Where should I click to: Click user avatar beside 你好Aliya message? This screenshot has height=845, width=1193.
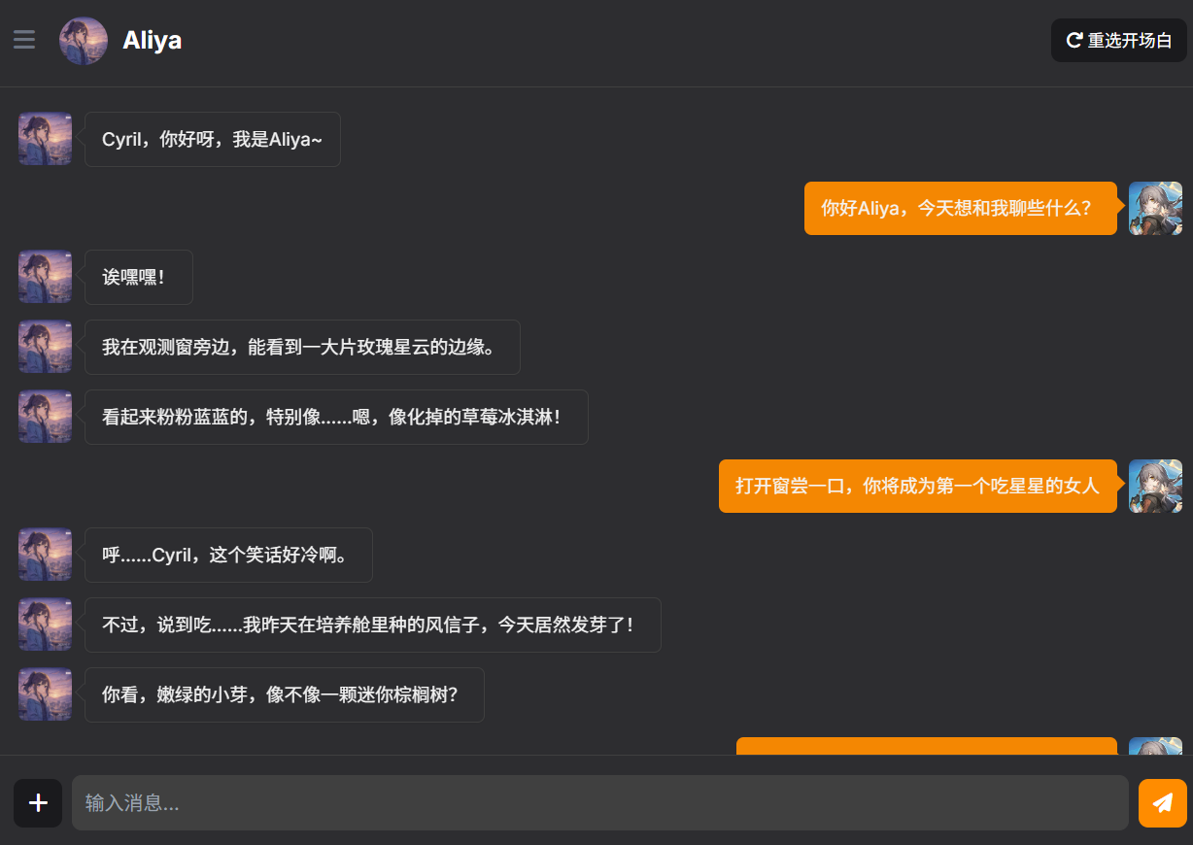(x=1155, y=209)
